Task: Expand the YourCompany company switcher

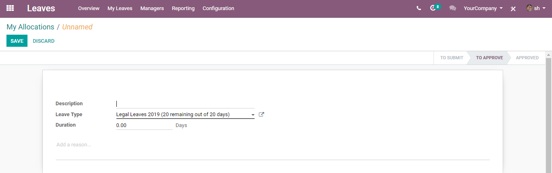Action: [x=483, y=8]
